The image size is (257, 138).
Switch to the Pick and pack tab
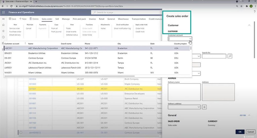tap(79, 19)
